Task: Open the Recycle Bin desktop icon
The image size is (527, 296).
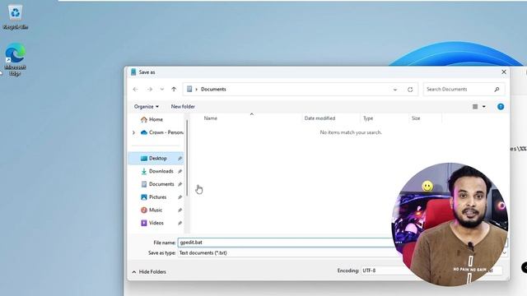Action: 15,17
